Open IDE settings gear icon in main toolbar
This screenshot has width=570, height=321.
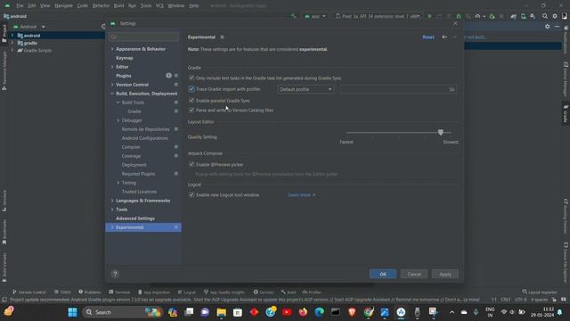[555, 16]
